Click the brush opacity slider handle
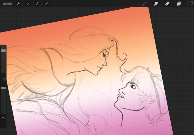Viewport: 194px width, 135px height. [x=3, y=88]
